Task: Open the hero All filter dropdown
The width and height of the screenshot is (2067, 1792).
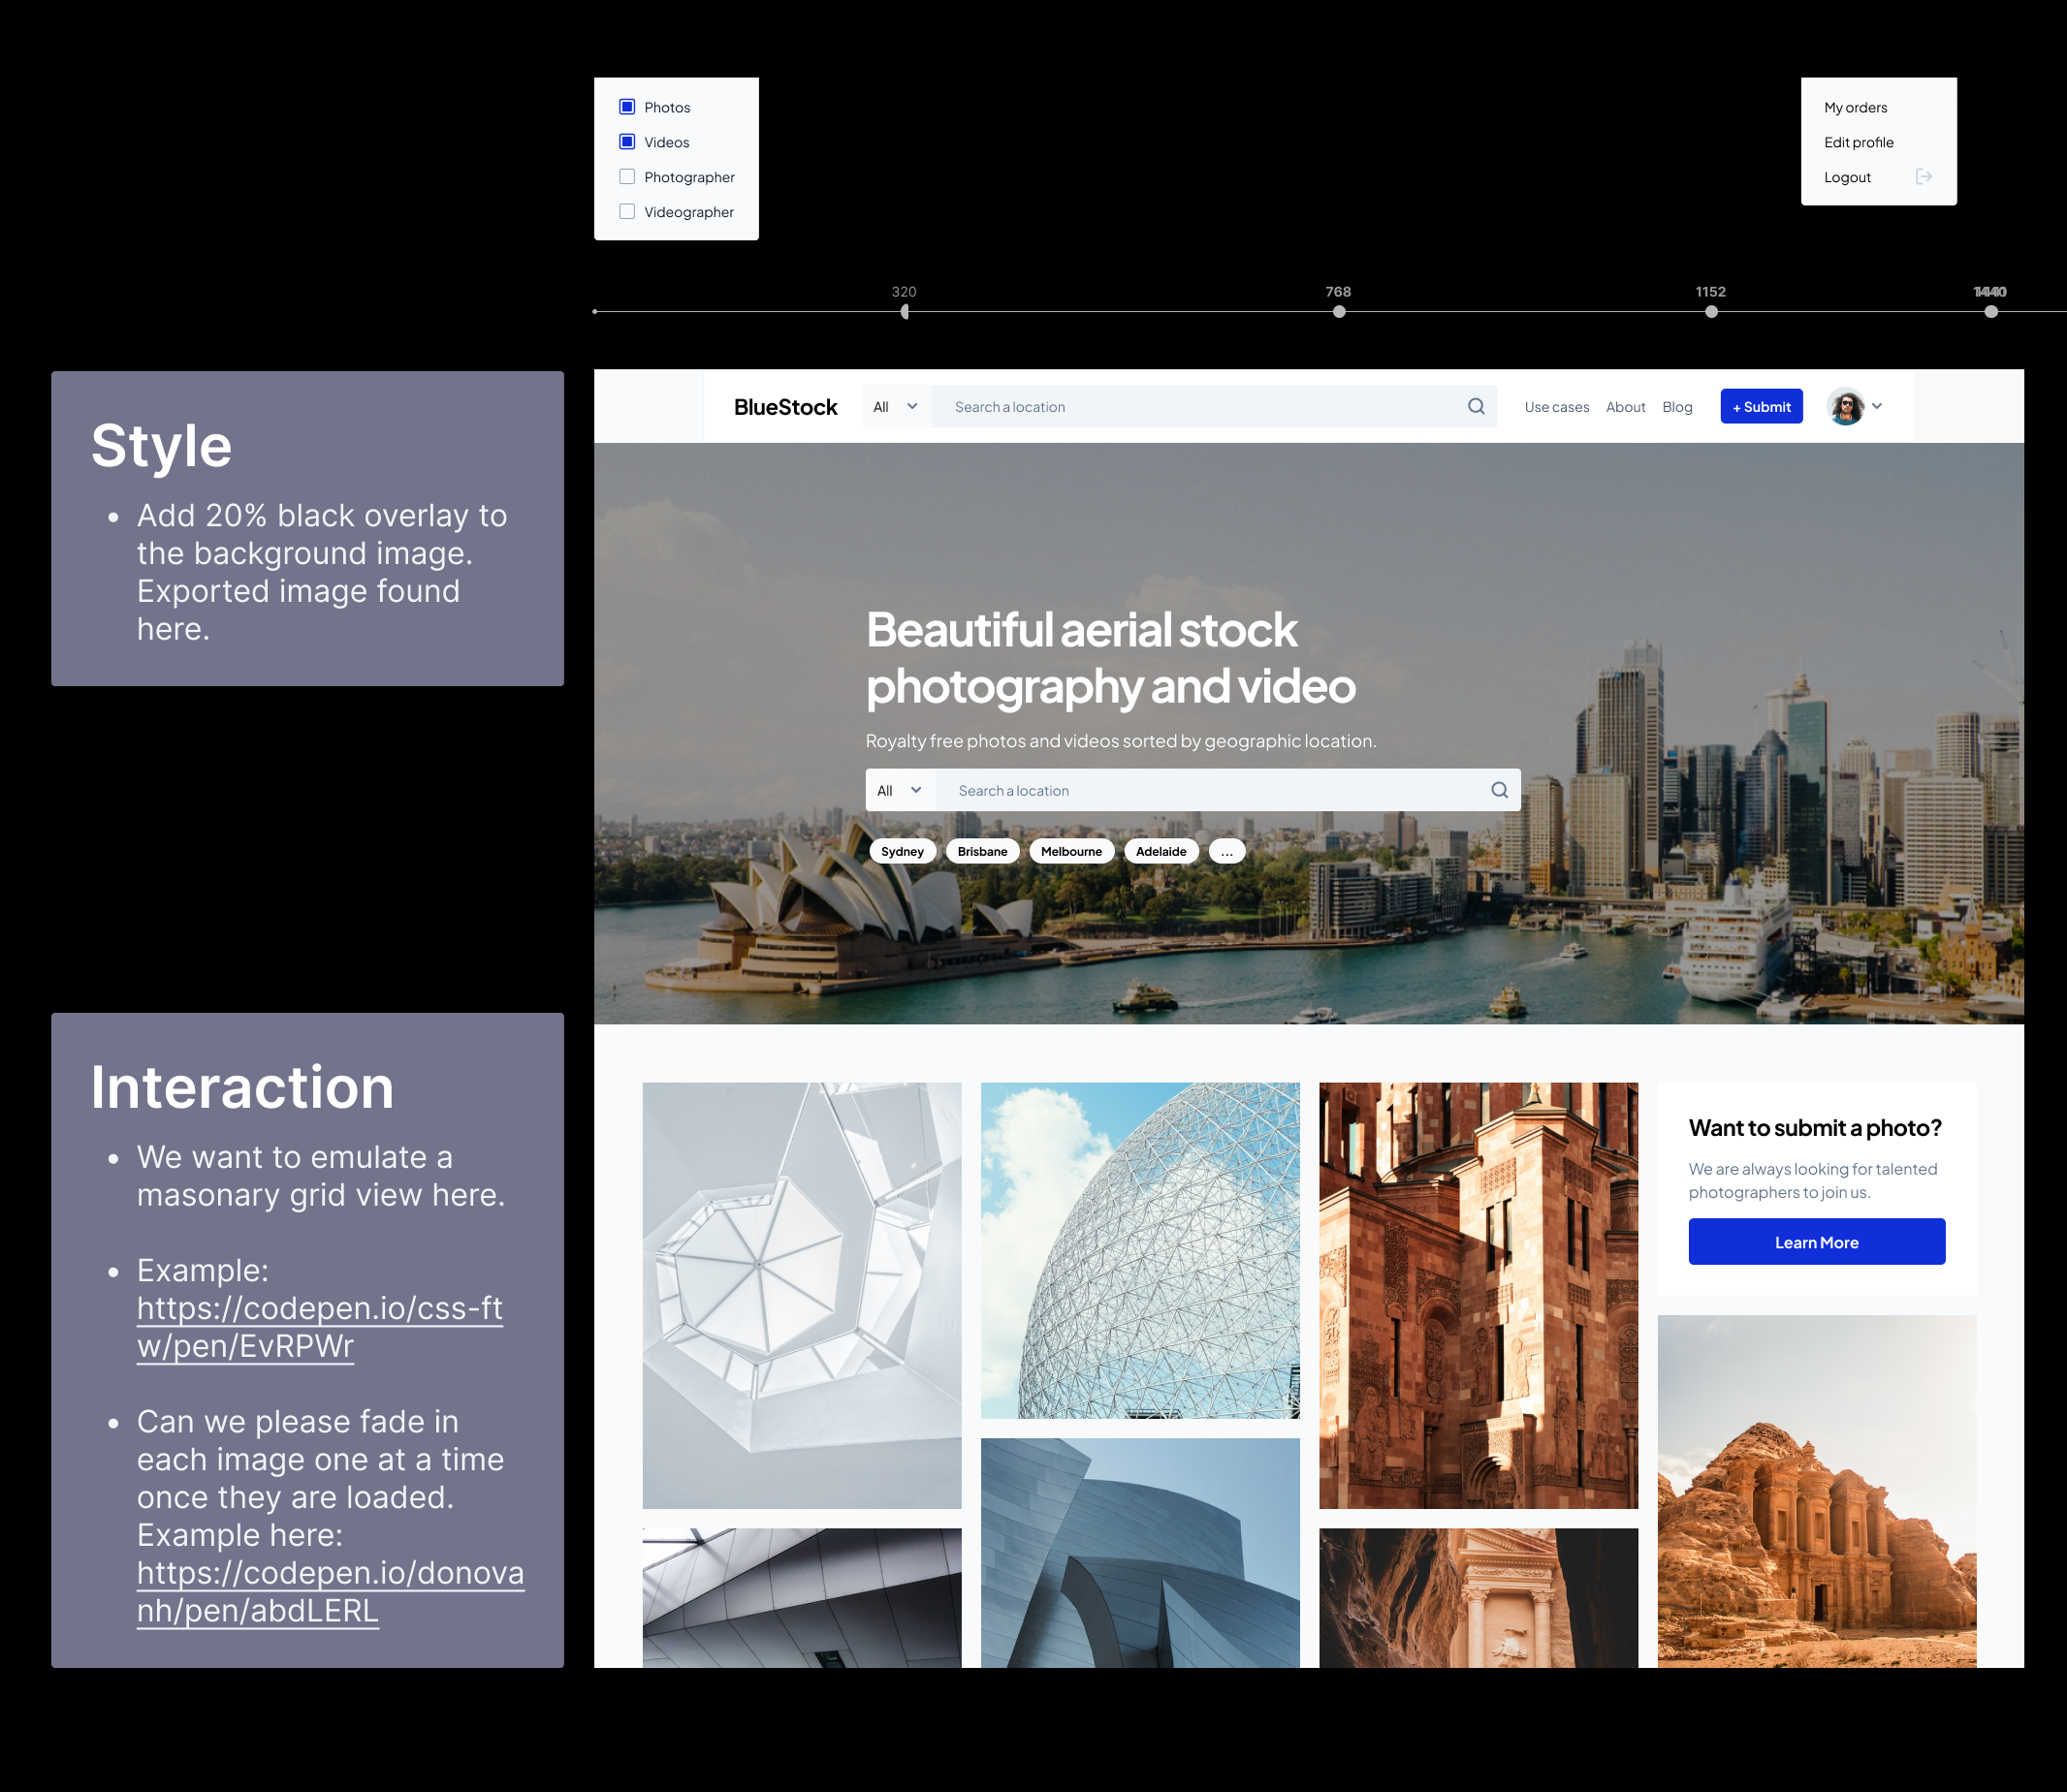Action: [x=900, y=790]
